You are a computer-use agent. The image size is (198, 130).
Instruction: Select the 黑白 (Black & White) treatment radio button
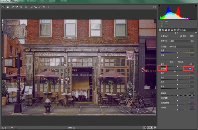point(188,36)
